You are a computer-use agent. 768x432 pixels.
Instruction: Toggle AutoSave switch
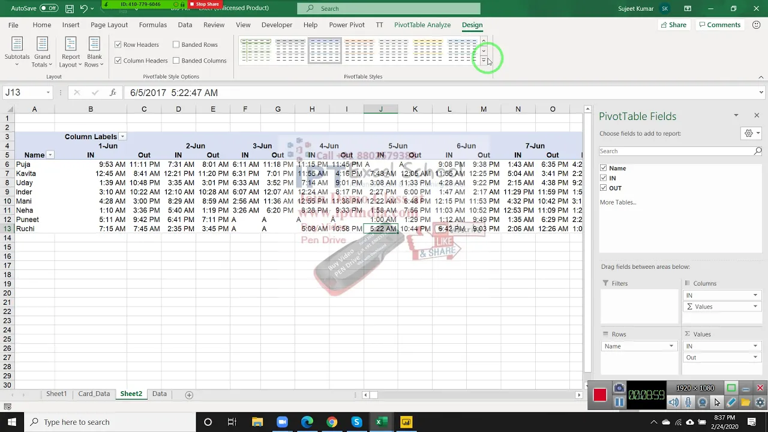(49, 8)
